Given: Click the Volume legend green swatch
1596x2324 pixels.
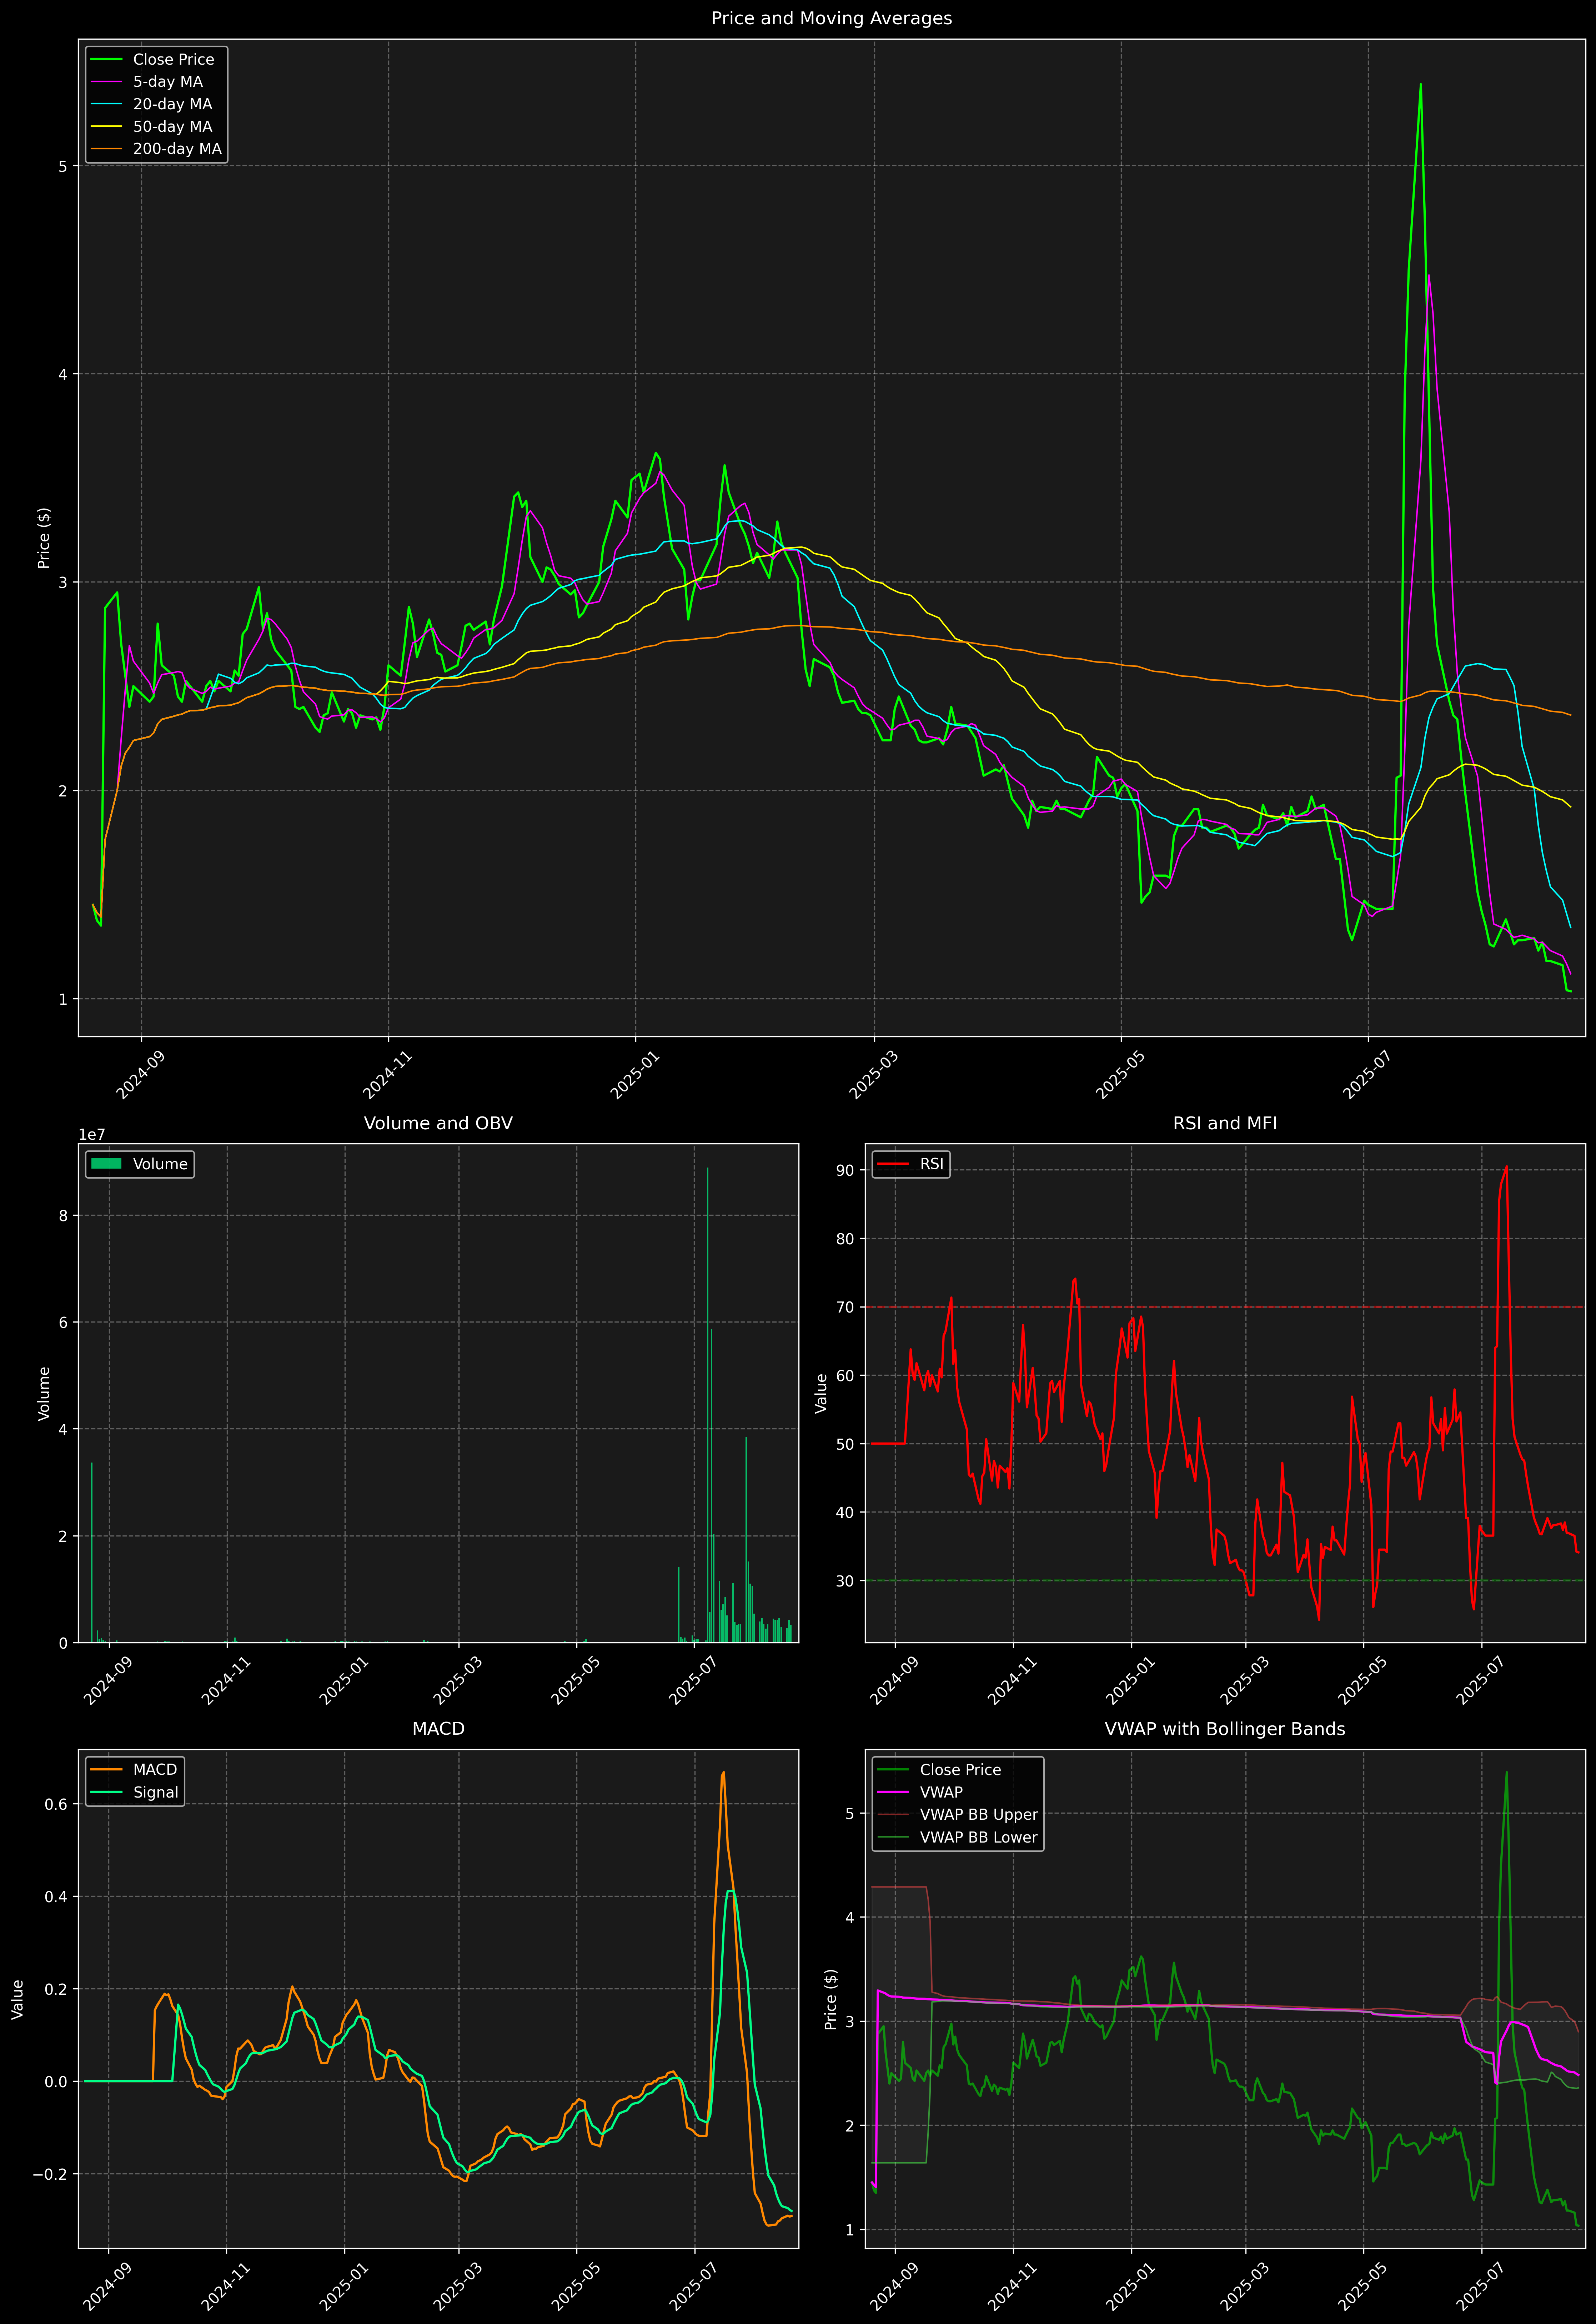Looking at the screenshot, I should click(x=106, y=1164).
